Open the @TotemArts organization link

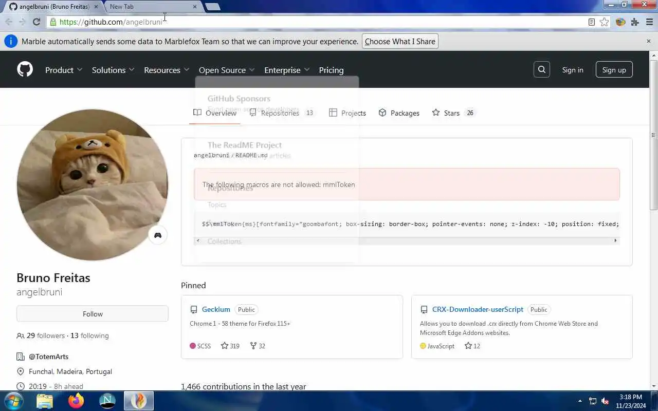click(x=48, y=357)
